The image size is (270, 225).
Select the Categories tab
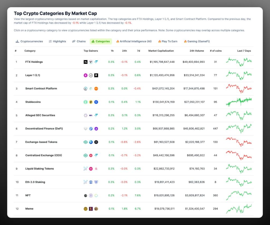101,41
